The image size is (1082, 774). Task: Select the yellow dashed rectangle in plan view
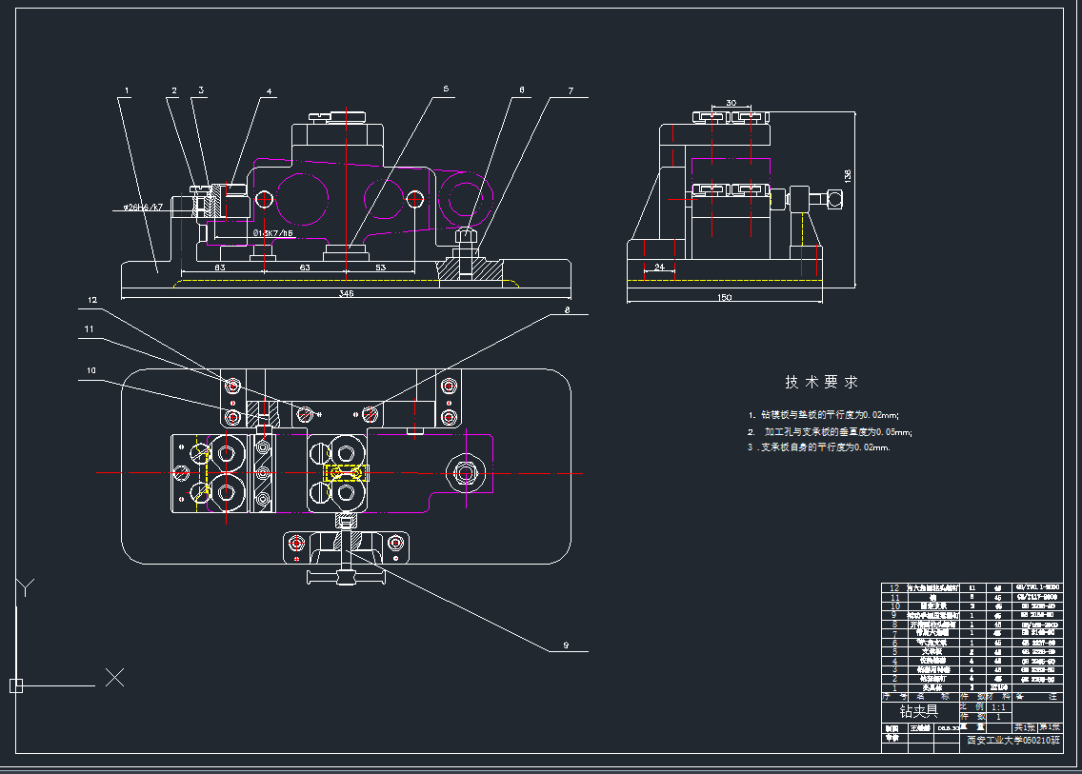pos(346,472)
